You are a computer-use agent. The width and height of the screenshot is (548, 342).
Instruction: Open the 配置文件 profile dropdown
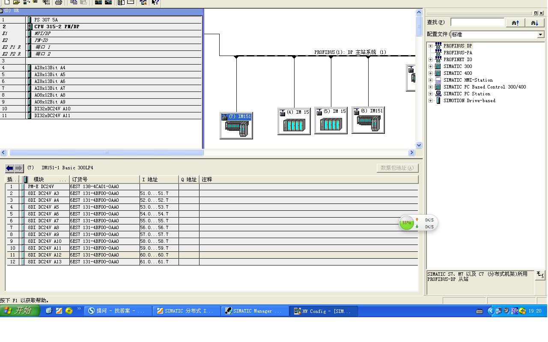[x=540, y=34]
